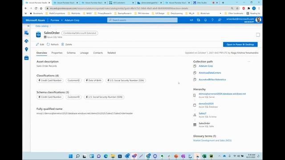Click the SQL table asset icon
This screenshot has width=285, height=160.
click(38, 35)
